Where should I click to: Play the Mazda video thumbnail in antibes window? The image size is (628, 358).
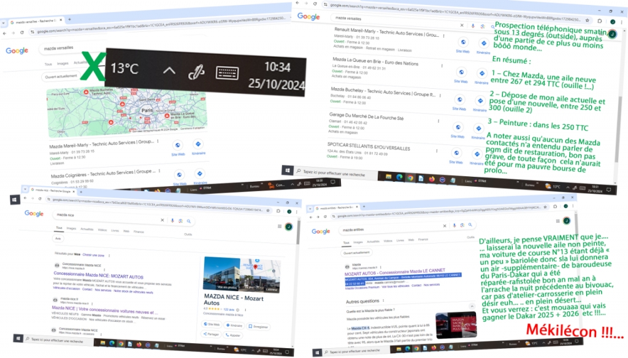coord(456,325)
